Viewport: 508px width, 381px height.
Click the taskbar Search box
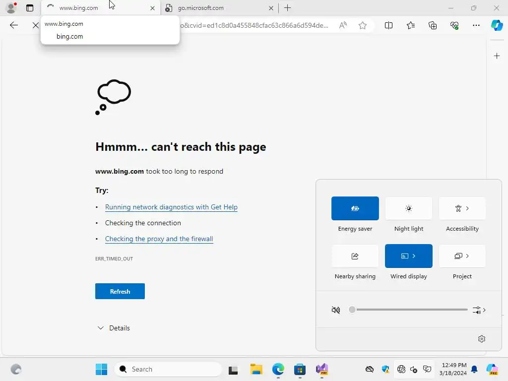point(168,369)
